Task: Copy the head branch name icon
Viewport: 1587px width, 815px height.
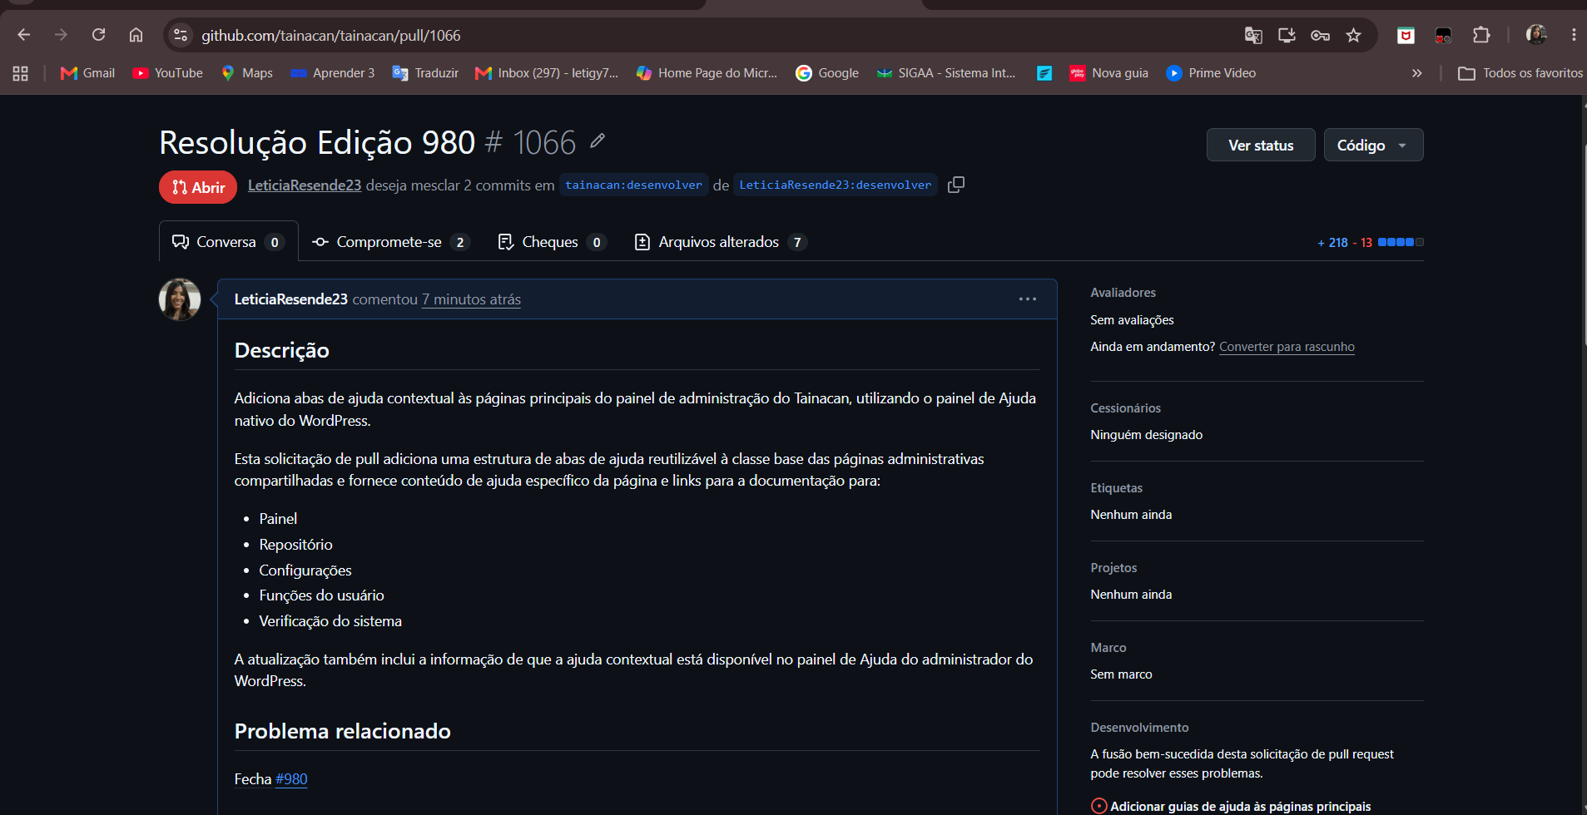Action: point(956,185)
